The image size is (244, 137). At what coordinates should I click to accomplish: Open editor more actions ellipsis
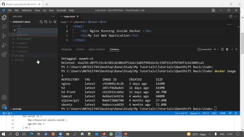[236, 16]
